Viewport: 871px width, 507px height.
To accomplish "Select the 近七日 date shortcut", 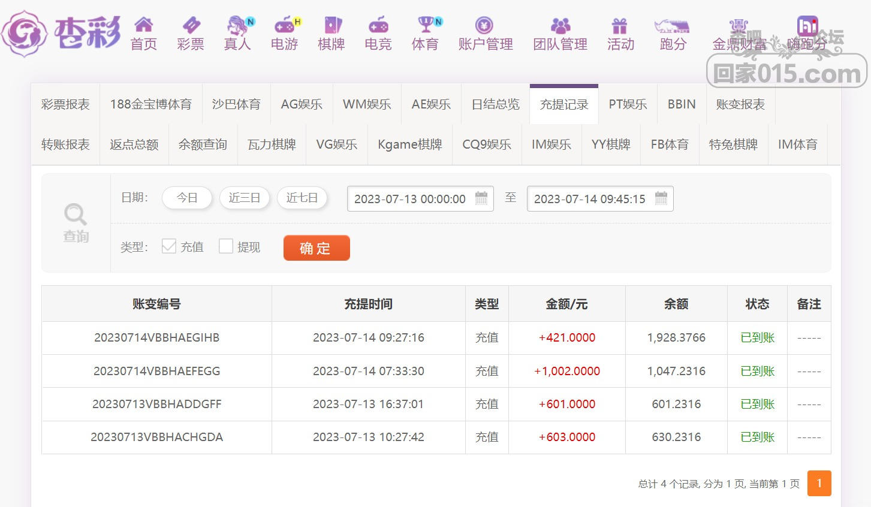I will (x=302, y=198).
